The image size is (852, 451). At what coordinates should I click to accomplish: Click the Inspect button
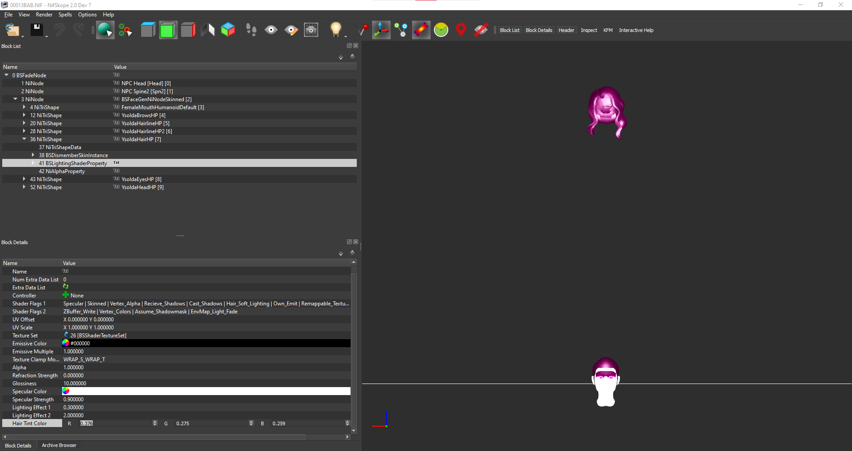tap(589, 30)
